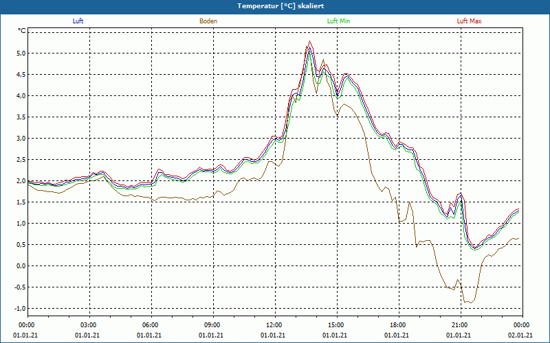This screenshot has width=550, height=343.
Task: Click the '3,0' y-axis value
Action: [21, 139]
